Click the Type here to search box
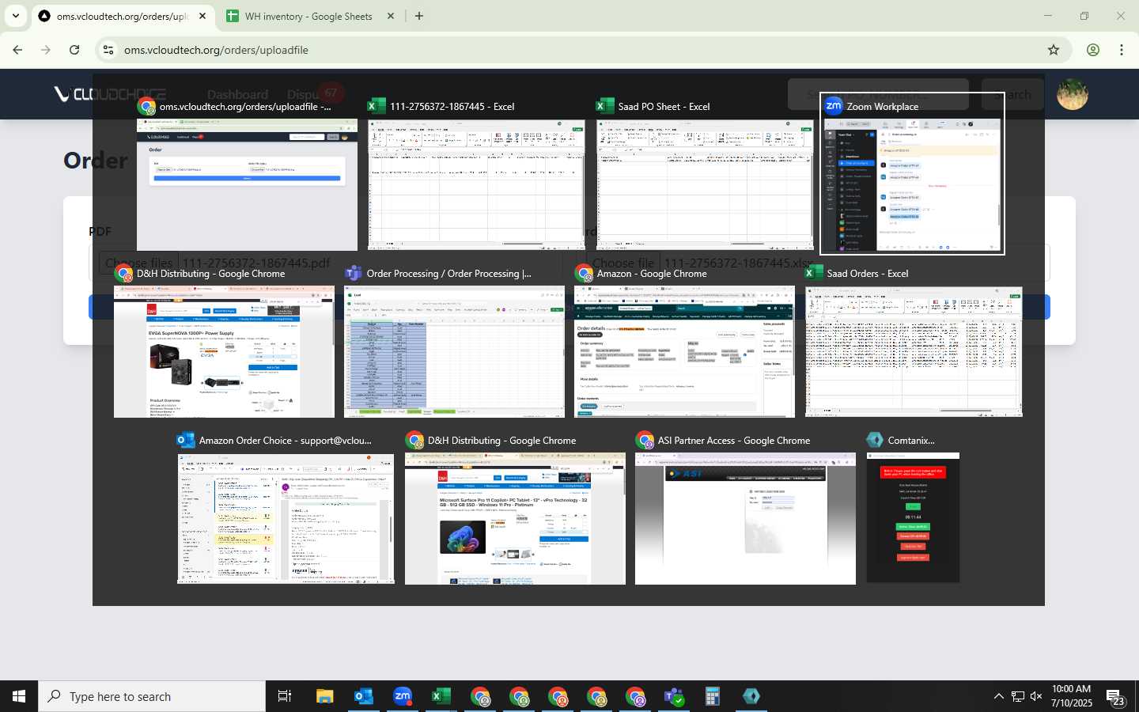This screenshot has width=1139, height=712. click(x=152, y=696)
